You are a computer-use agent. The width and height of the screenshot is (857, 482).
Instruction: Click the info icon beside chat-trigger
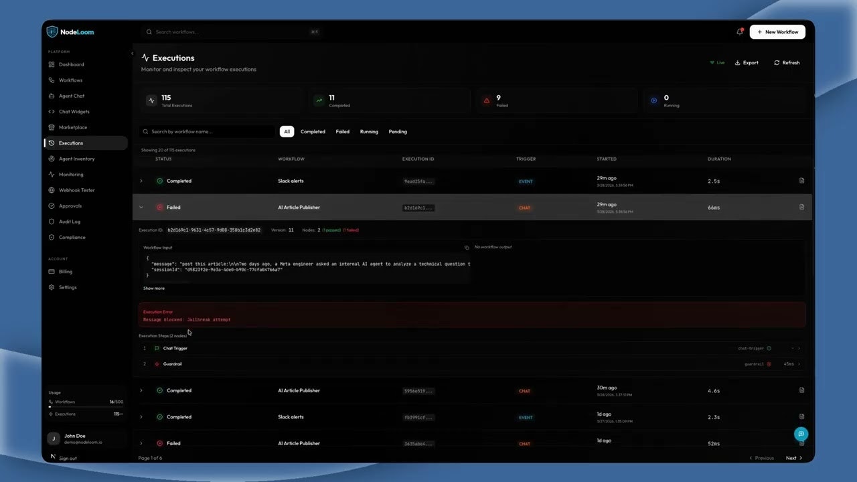pyautogui.click(x=769, y=348)
